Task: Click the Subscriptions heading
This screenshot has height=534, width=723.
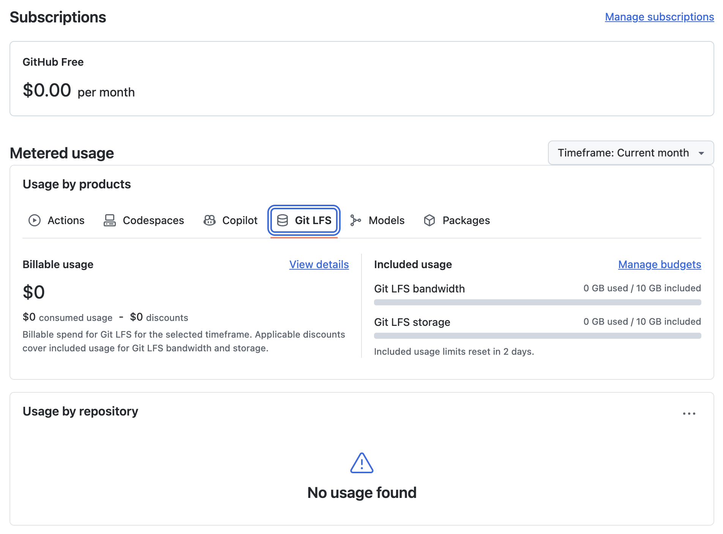Action: pos(58,17)
